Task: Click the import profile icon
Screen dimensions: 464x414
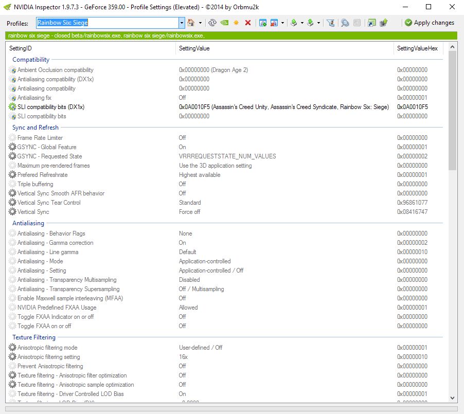Action: (310, 23)
